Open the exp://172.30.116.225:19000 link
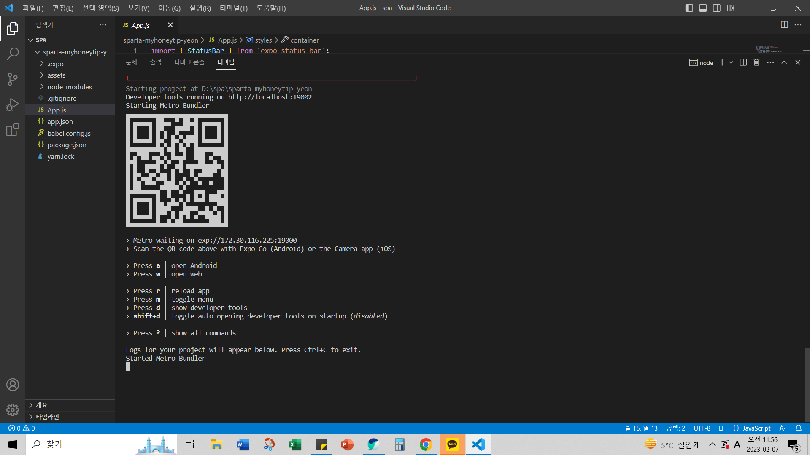Image resolution: width=810 pixels, height=455 pixels. [x=247, y=240]
